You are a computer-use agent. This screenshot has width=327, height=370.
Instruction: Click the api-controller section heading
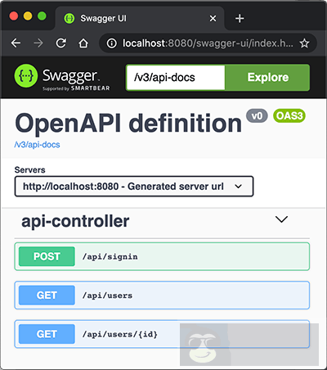[75, 221]
